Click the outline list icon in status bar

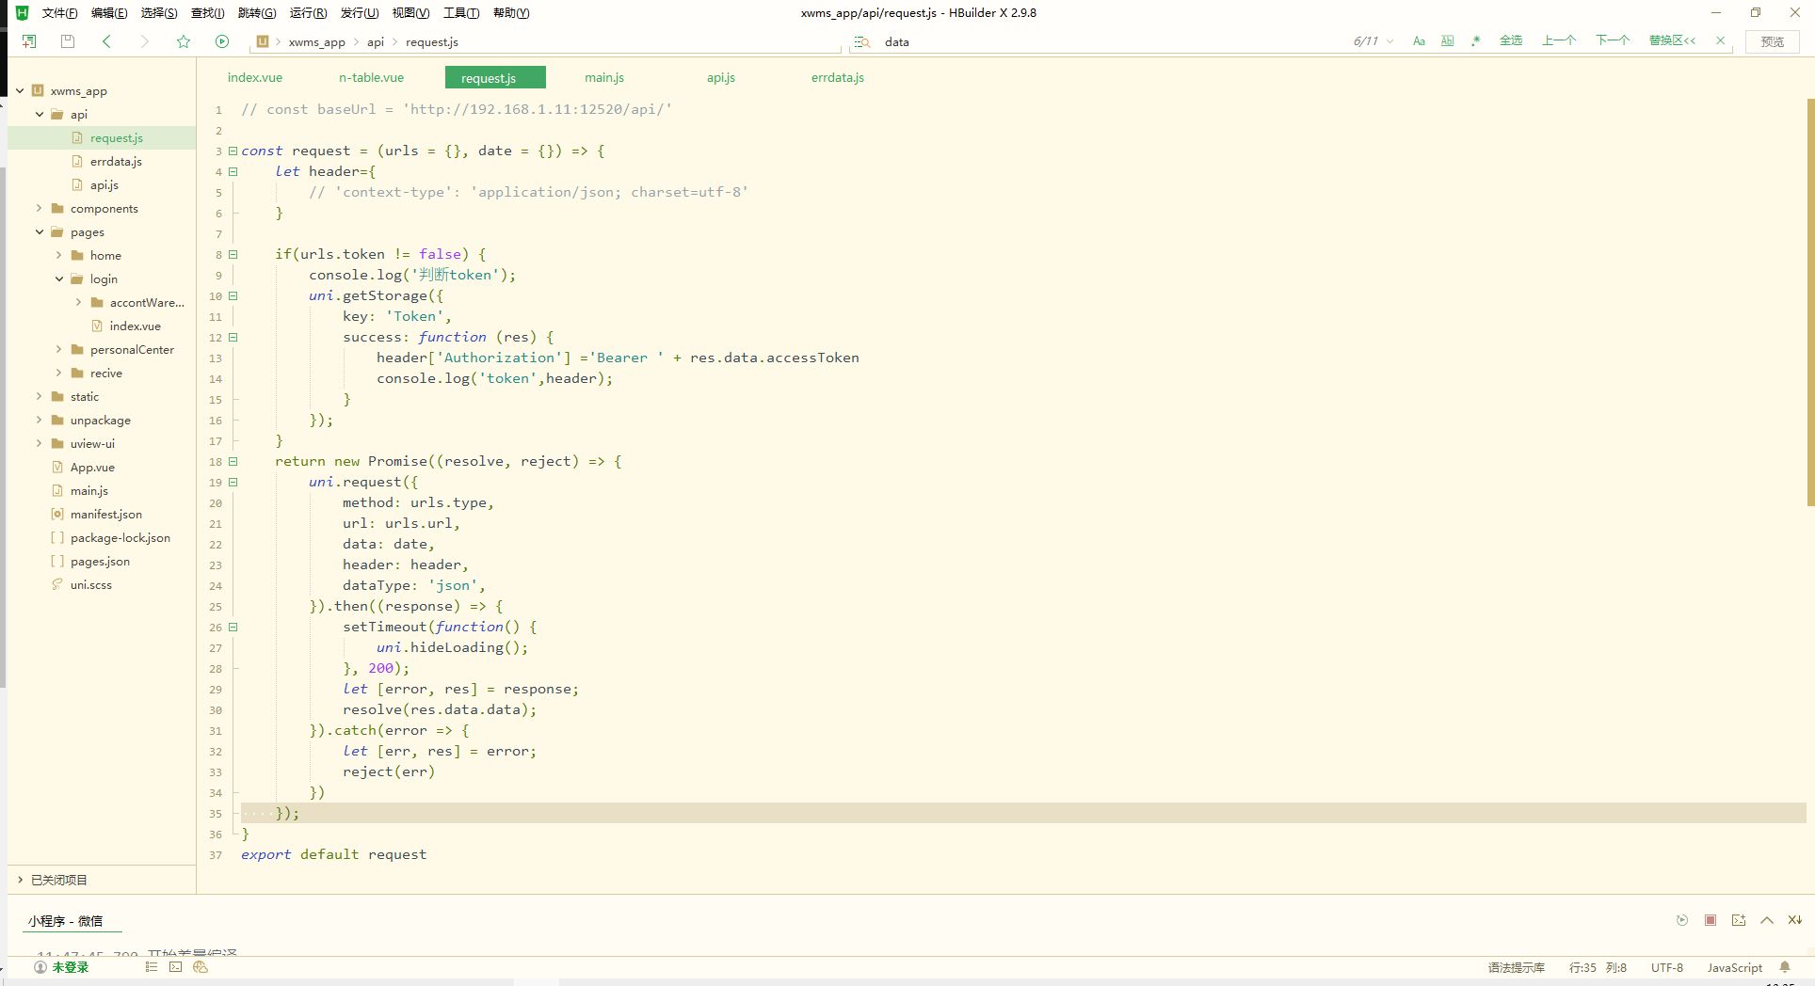[x=152, y=967]
